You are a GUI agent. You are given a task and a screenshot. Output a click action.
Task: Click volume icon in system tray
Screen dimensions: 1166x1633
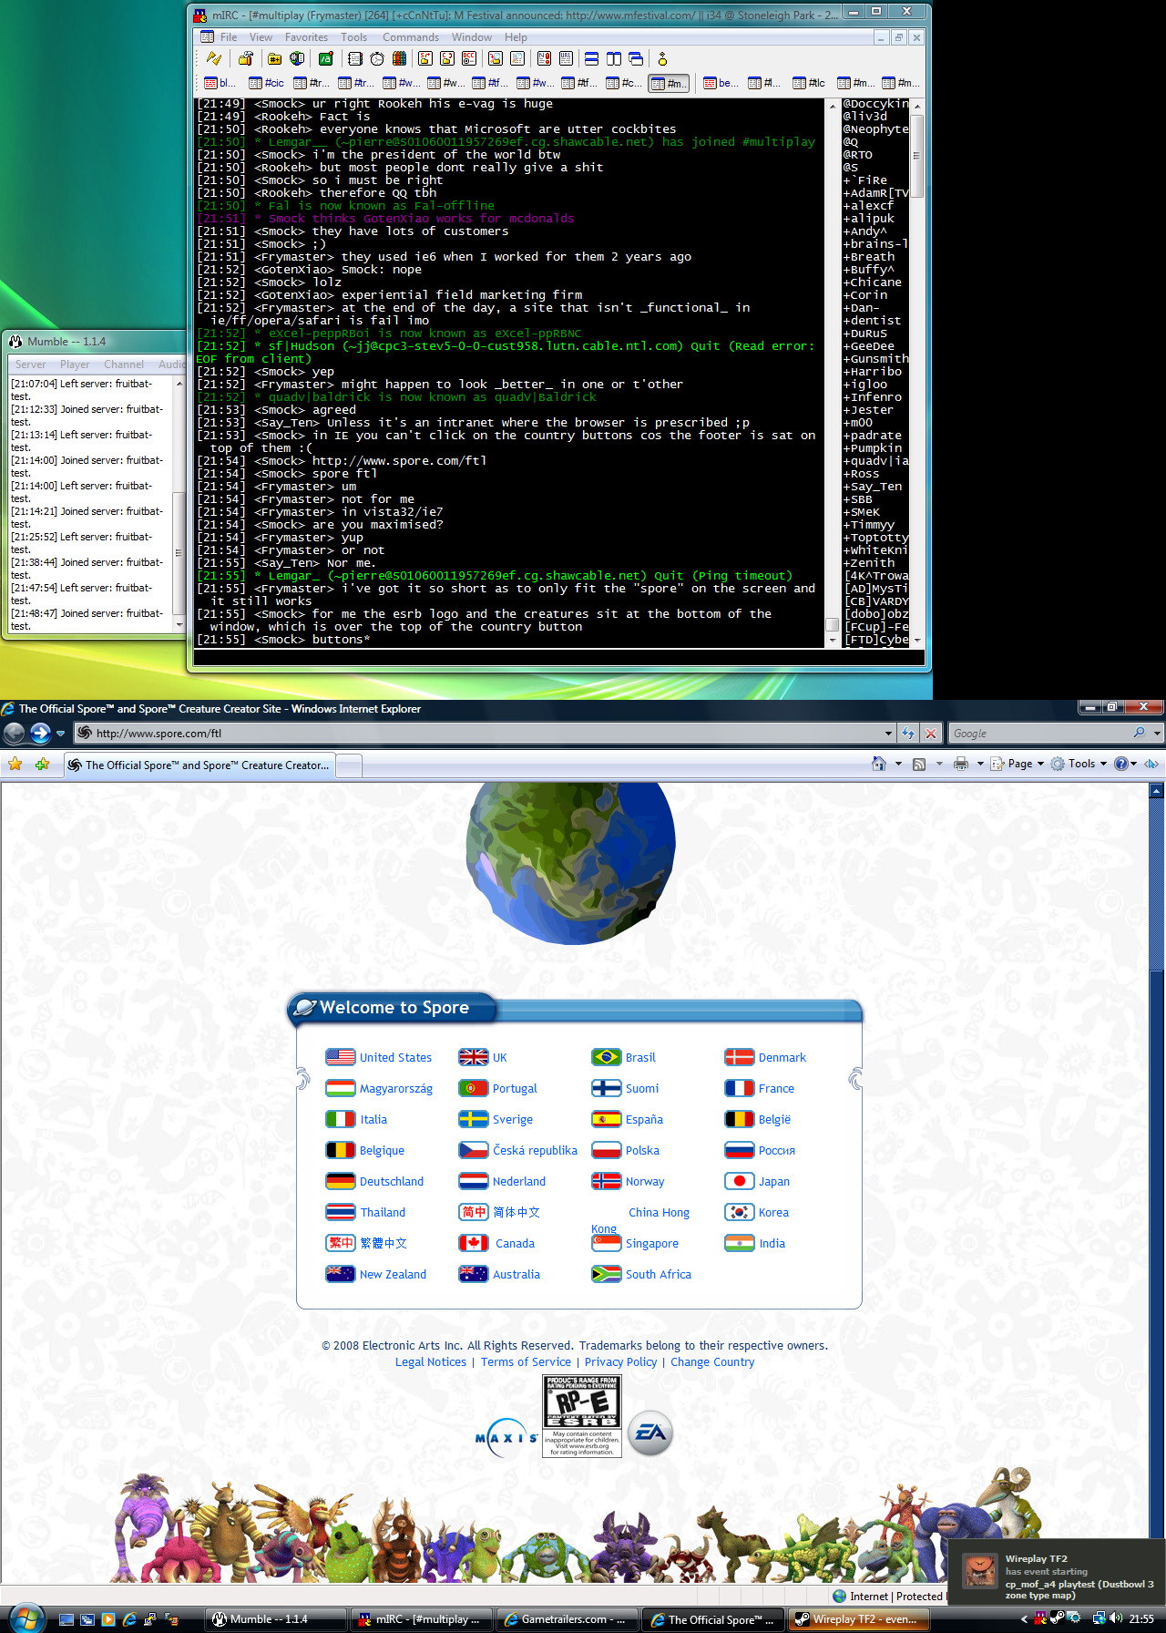click(x=1116, y=1618)
